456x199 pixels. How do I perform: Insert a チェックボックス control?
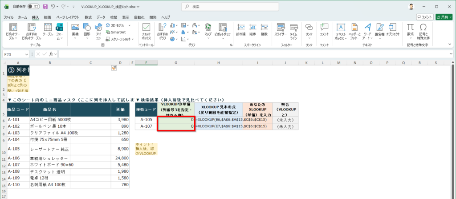click(x=146, y=32)
